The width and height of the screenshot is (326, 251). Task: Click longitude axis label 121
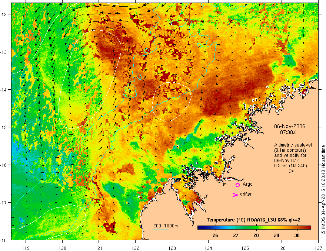click(x=99, y=248)
